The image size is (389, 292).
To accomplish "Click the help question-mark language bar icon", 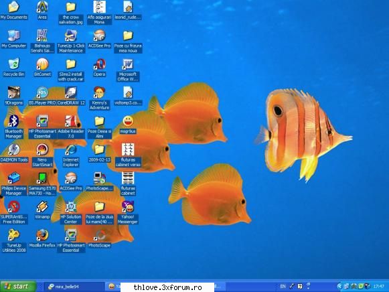I will [300, 286].
